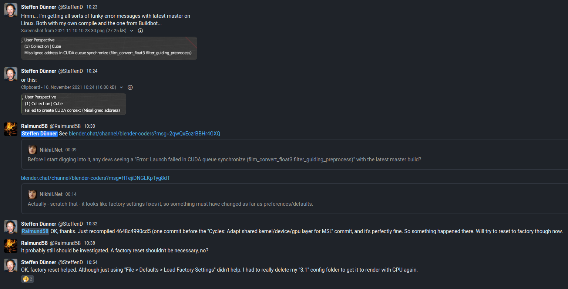This screenshot has width=568, height=289.
Task: Download the Clipboard 10. November 2021 image
Action: [130, 87]
